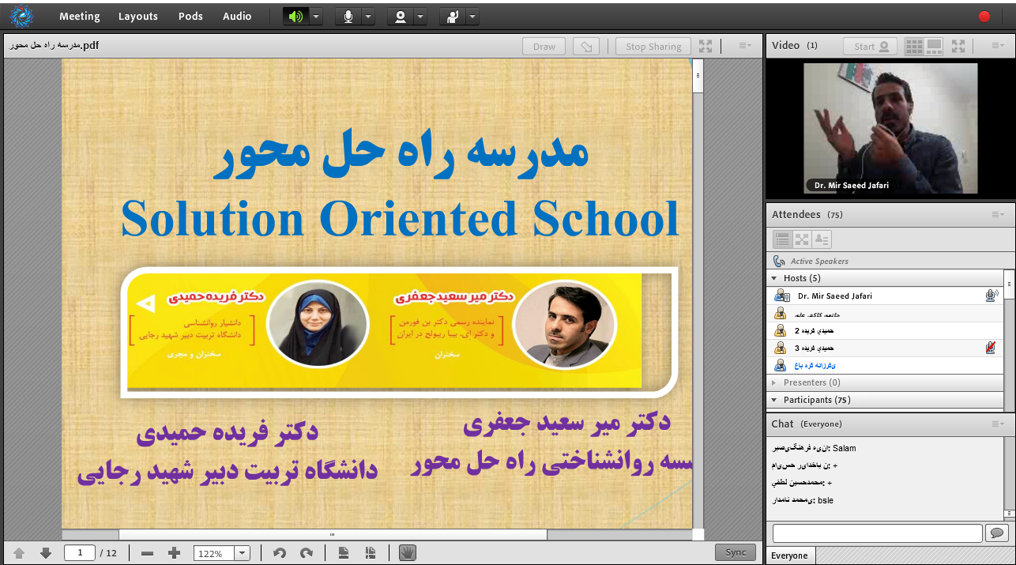Viewport: 1016px width, 565px height.
Task: Toggle the webcam in top toolbar
Action: pos(400,17)
